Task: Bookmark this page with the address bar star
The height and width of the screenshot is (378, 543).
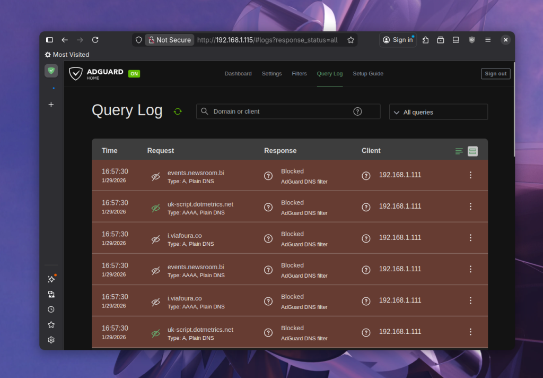Action: point(351,40)
